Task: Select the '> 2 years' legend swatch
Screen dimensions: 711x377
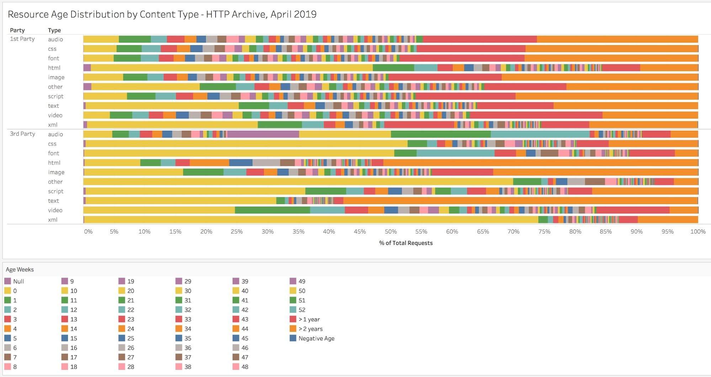Action: [293, 329]
